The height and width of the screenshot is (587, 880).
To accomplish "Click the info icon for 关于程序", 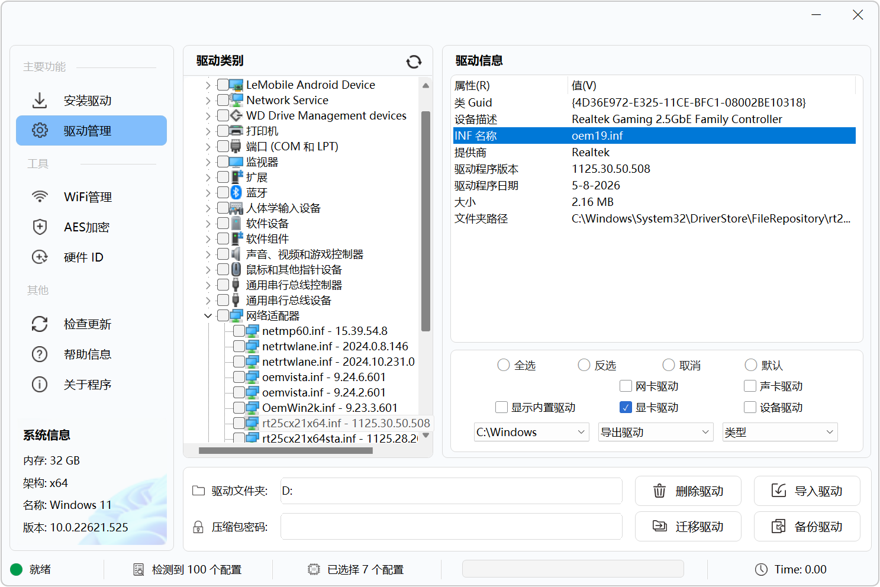I will (x=40, y=384).
